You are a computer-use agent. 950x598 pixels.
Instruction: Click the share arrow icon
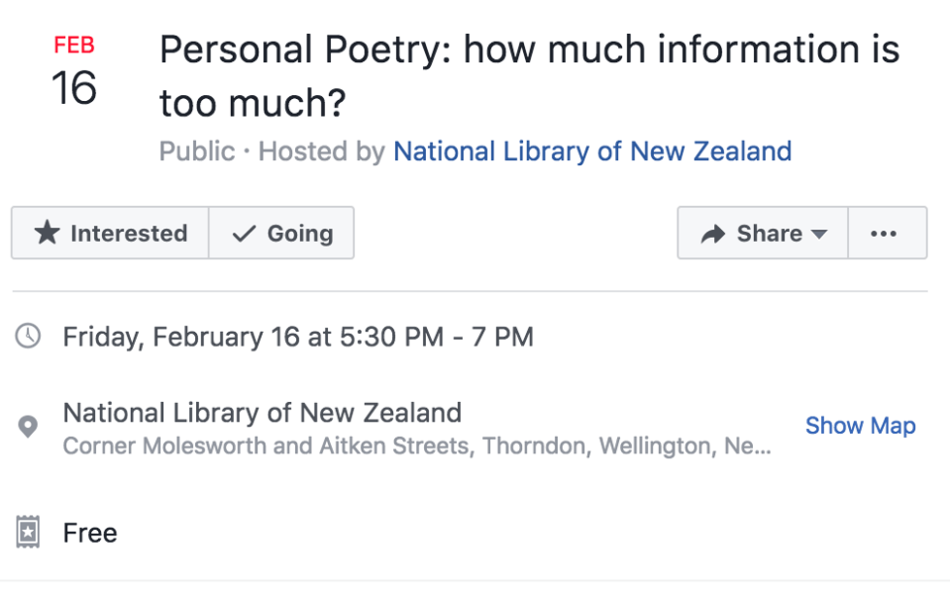712,234
